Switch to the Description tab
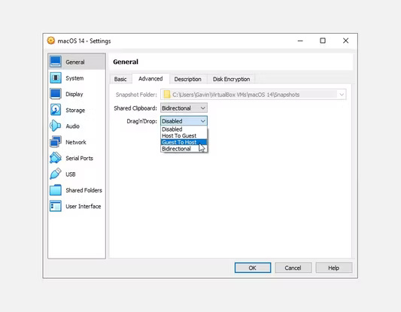The image size is (401, 312). click(188, 79)
